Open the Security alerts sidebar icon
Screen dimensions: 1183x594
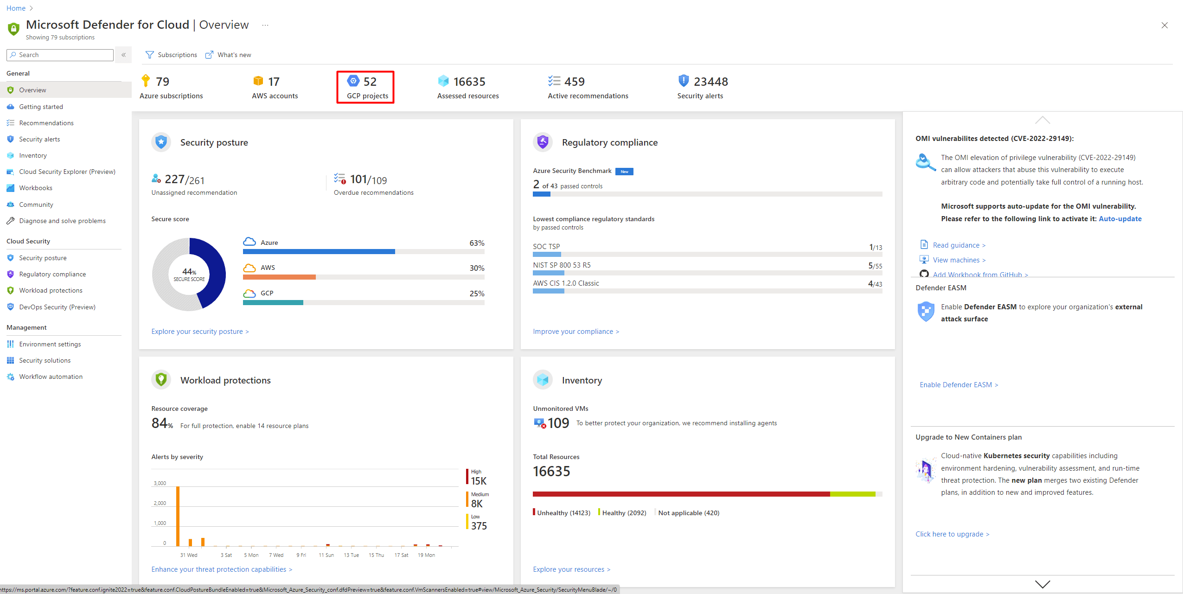[11, 139]
